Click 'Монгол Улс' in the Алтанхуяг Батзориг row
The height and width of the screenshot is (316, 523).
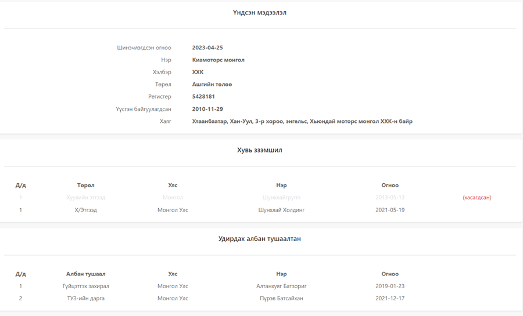(173, 286)
